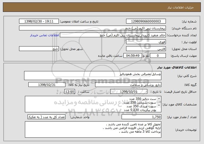Click the remaining time field 04:59:49
Image resolution: width=204 pixels, height=144 pixels.
(x=132, y=56)
